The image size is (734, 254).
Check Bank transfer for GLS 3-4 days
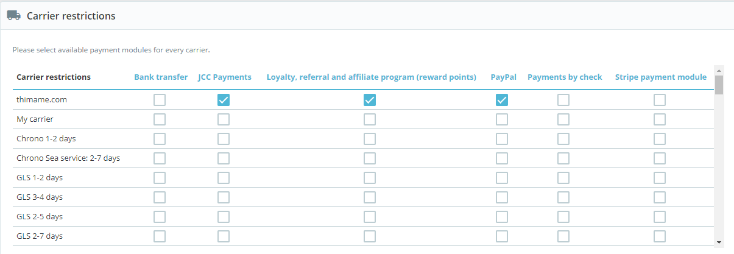coord(160,197)
